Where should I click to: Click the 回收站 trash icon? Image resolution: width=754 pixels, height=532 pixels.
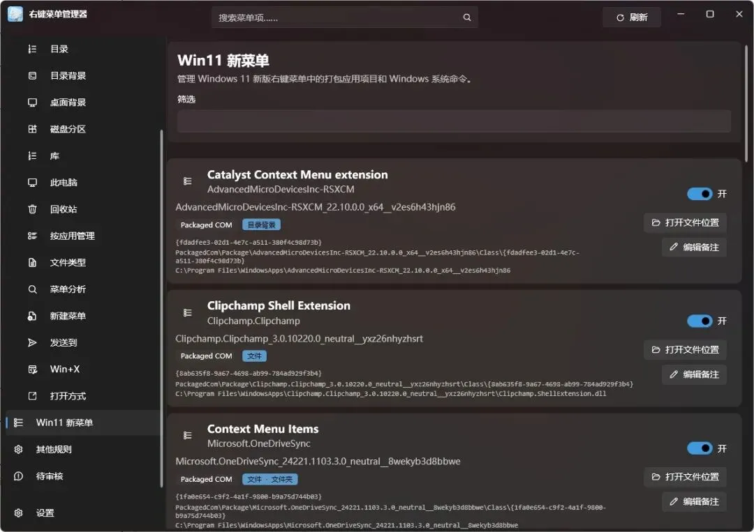(32, 209)
